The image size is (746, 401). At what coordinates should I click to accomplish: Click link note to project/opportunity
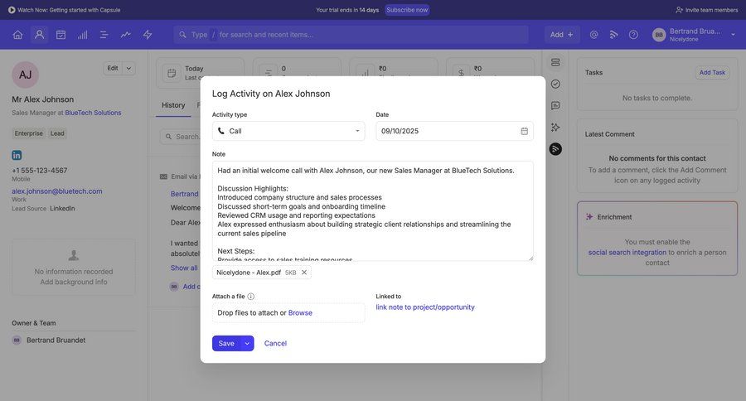pyautogui.click(x=425, y=307)
